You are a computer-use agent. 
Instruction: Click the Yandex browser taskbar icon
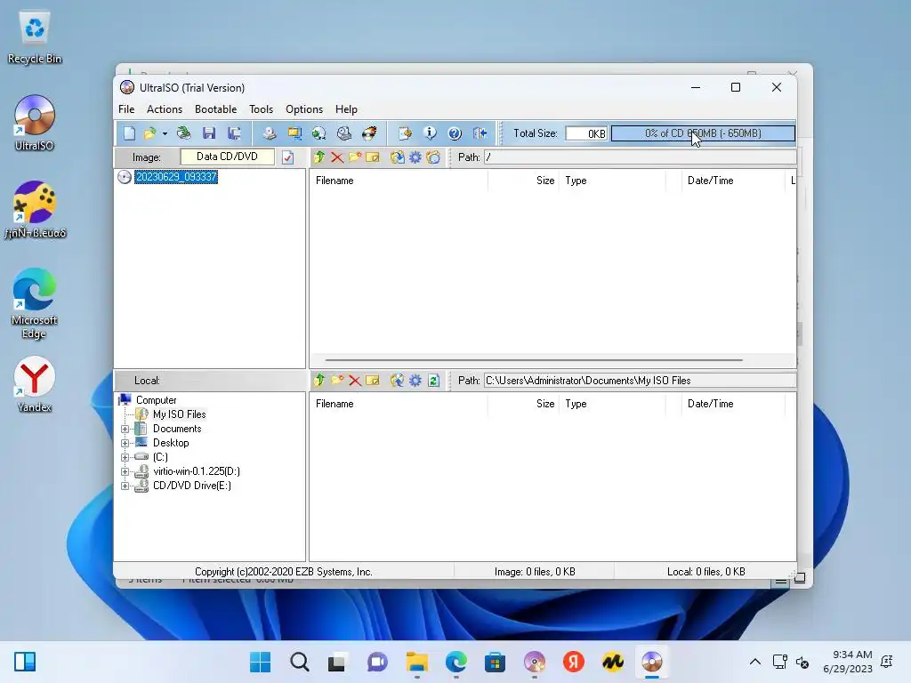pyautogui.click(x=574, y=662)
